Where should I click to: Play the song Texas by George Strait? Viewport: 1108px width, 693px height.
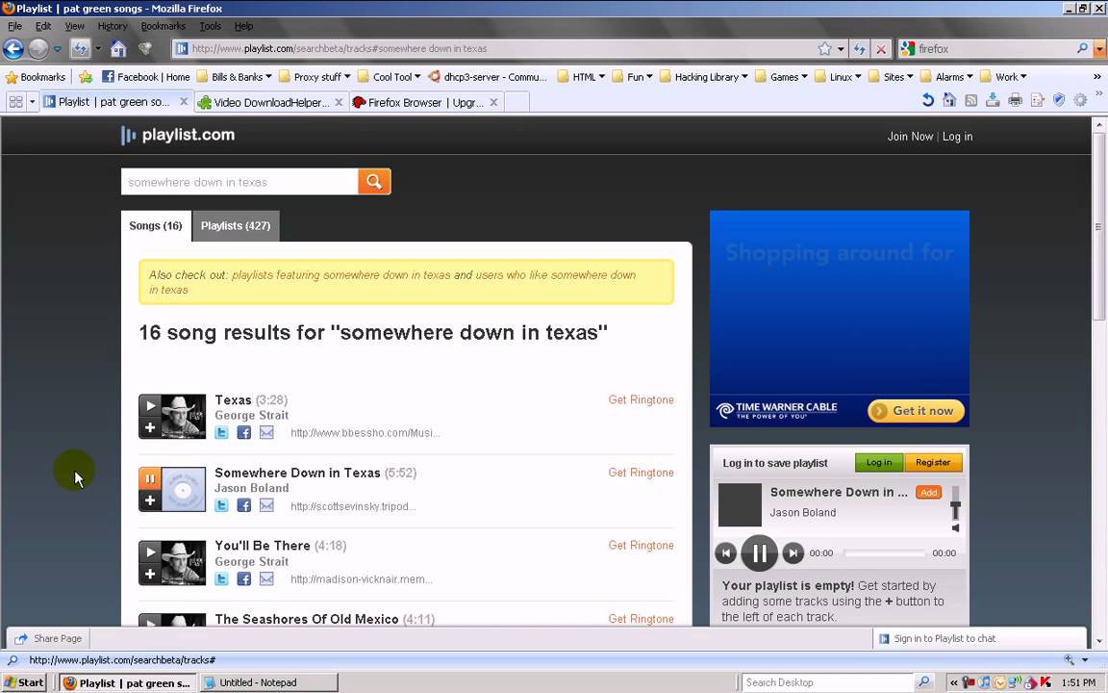[150, 406]
